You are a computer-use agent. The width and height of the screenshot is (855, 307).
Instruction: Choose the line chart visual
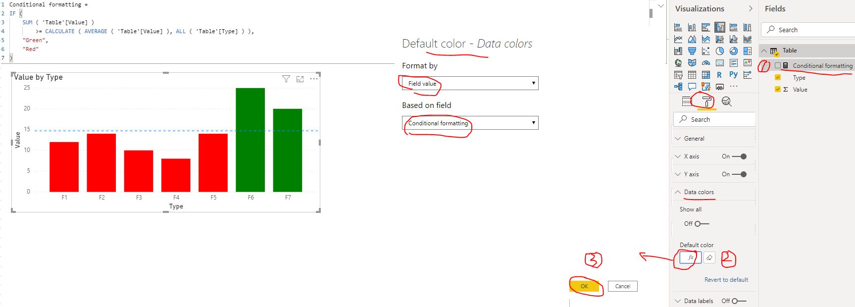point(678,39)
